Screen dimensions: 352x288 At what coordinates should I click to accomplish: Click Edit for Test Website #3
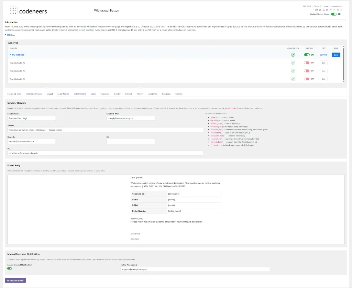coord(323,71)
